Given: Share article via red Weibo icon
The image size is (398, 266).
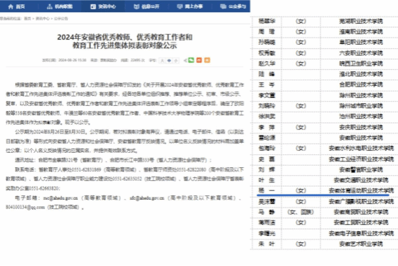Looking at the screenshot, I should point(199,60).
